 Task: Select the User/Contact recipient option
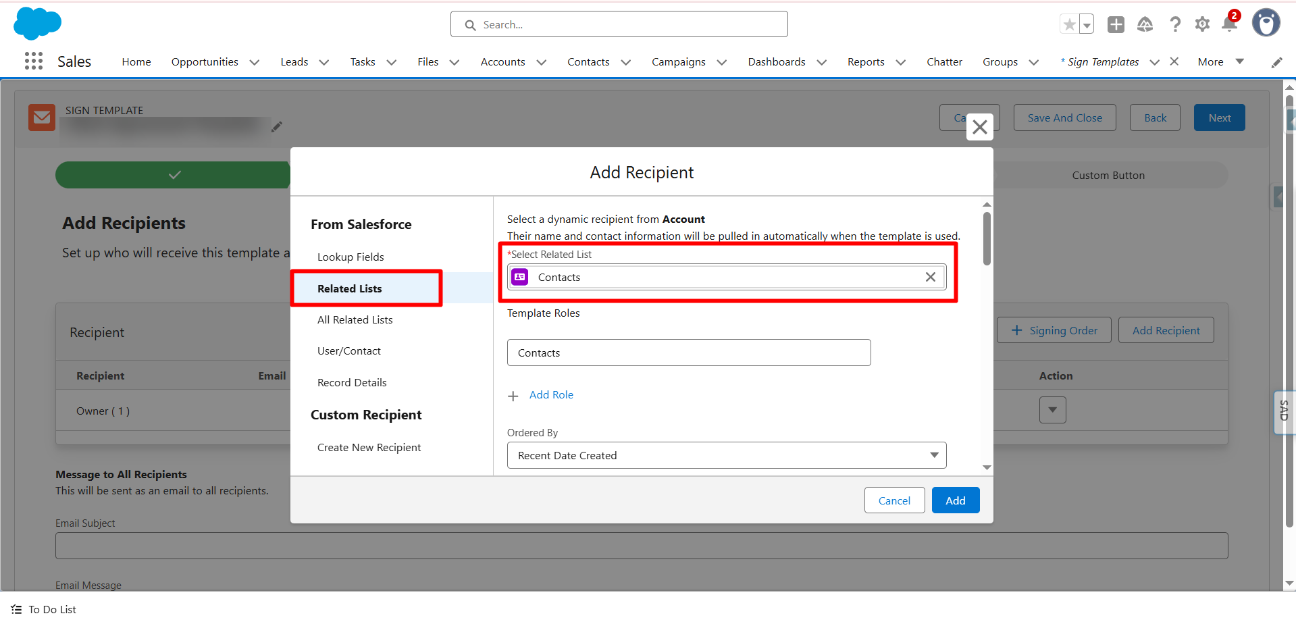coord(349,351)
